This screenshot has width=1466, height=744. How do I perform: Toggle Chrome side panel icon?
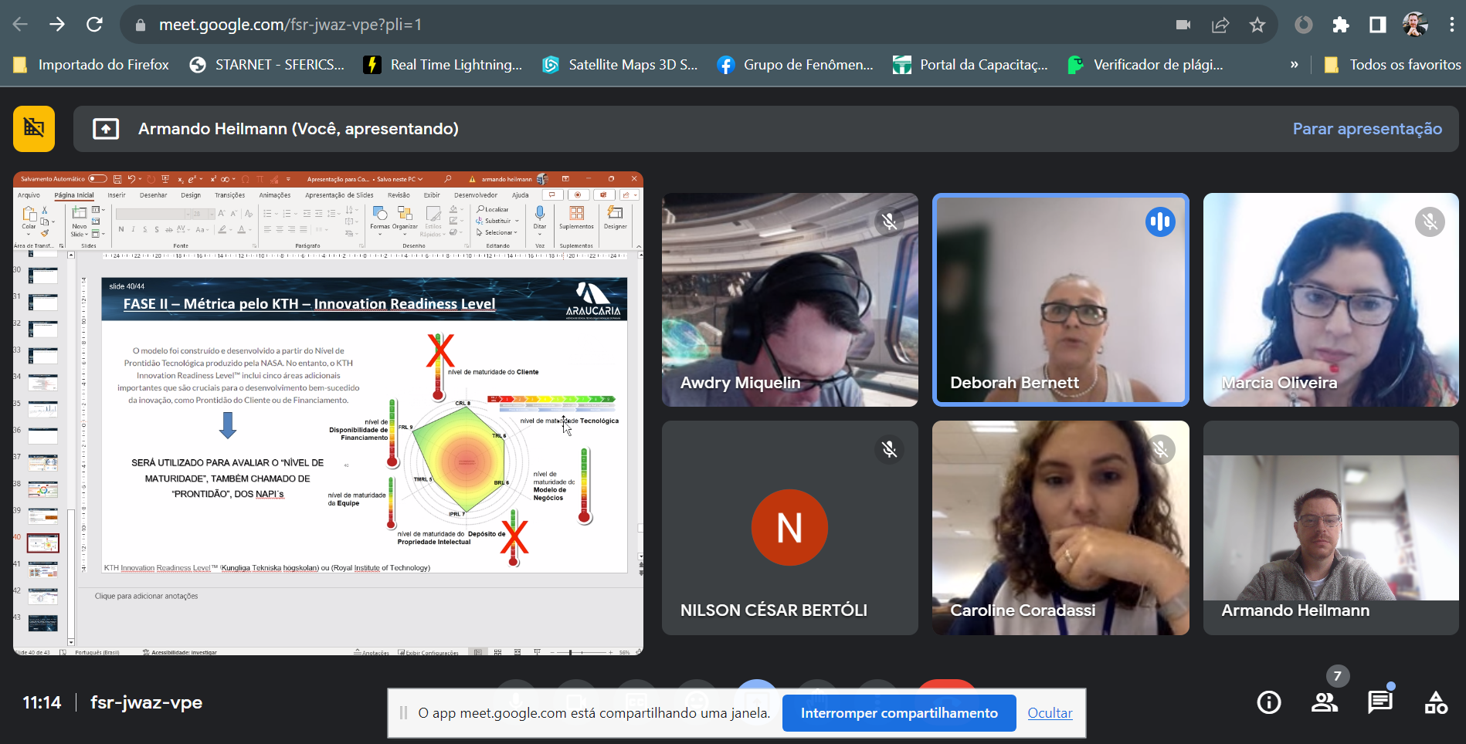pos(1378,25)
